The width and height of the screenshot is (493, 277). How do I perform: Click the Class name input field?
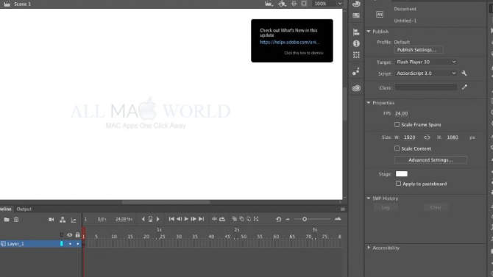pos(426,87)
